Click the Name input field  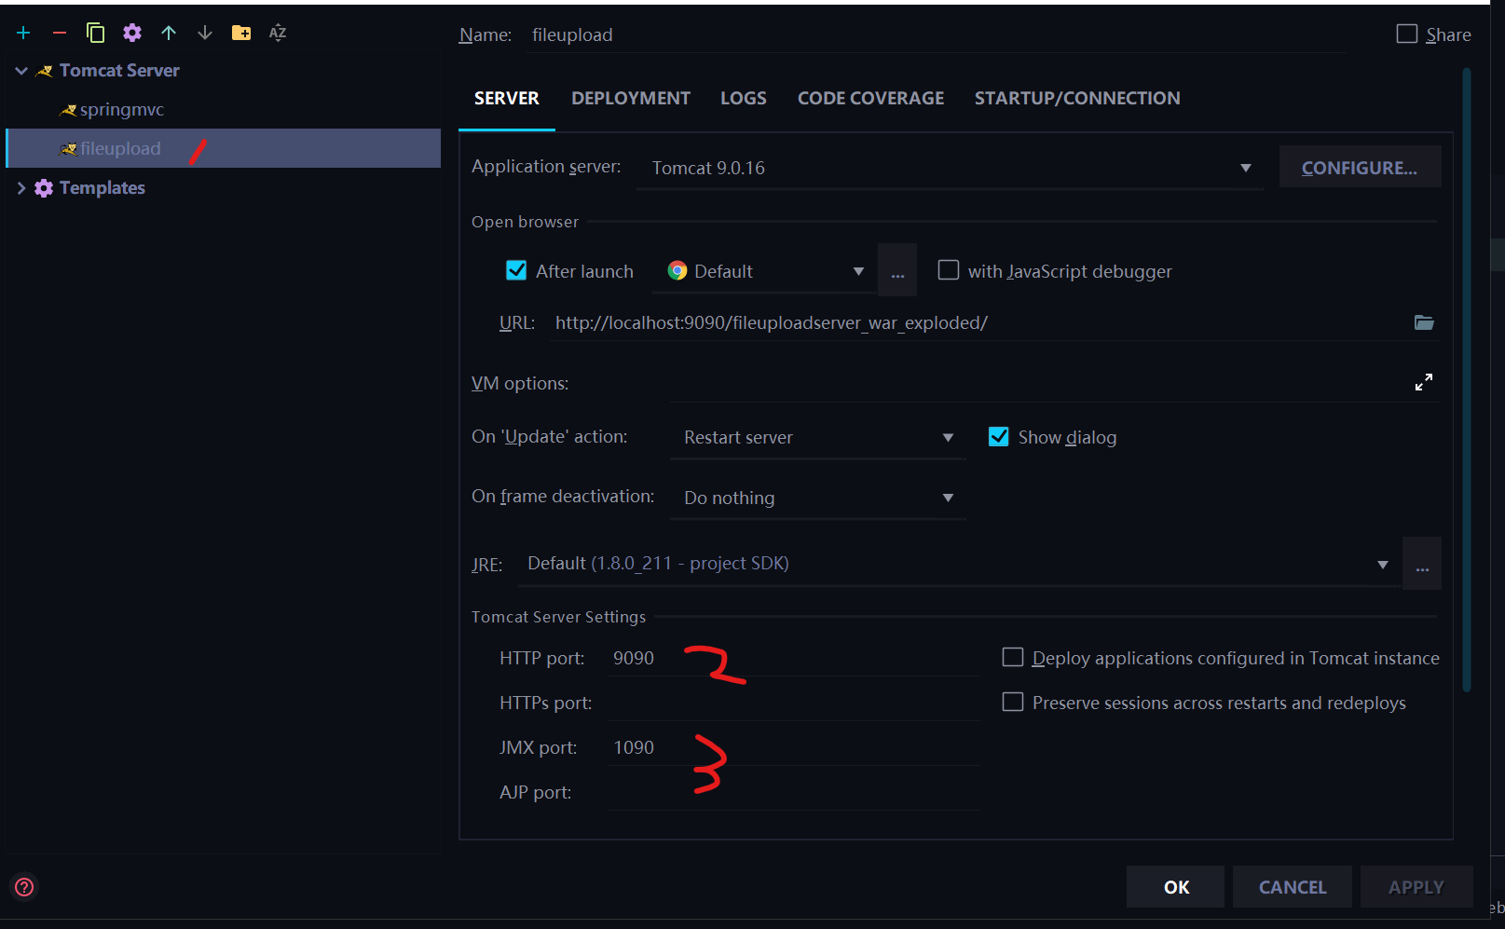tap(937, 35)
